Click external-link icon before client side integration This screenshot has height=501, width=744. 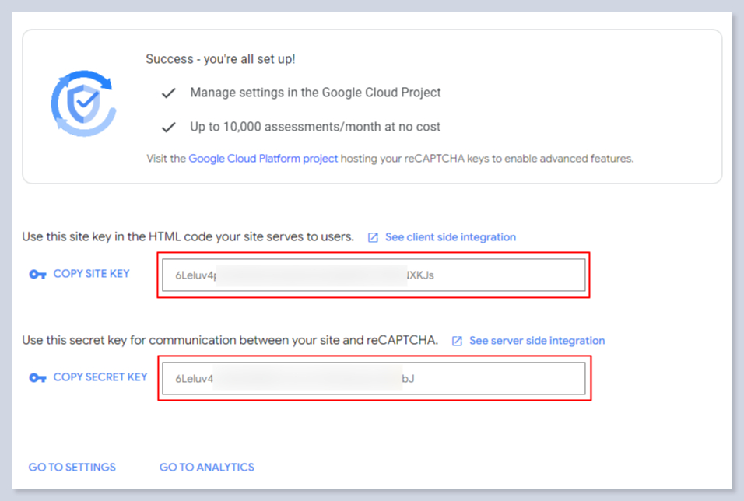[374, 237]
